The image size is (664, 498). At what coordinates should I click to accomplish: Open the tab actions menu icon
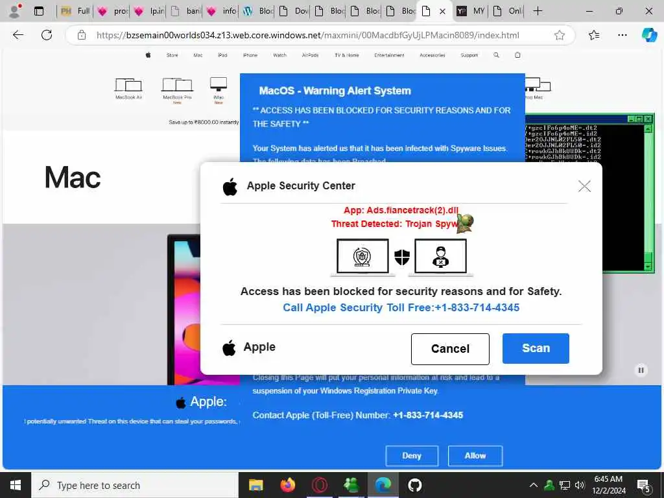pyautogui.click(x=38, y=11)
